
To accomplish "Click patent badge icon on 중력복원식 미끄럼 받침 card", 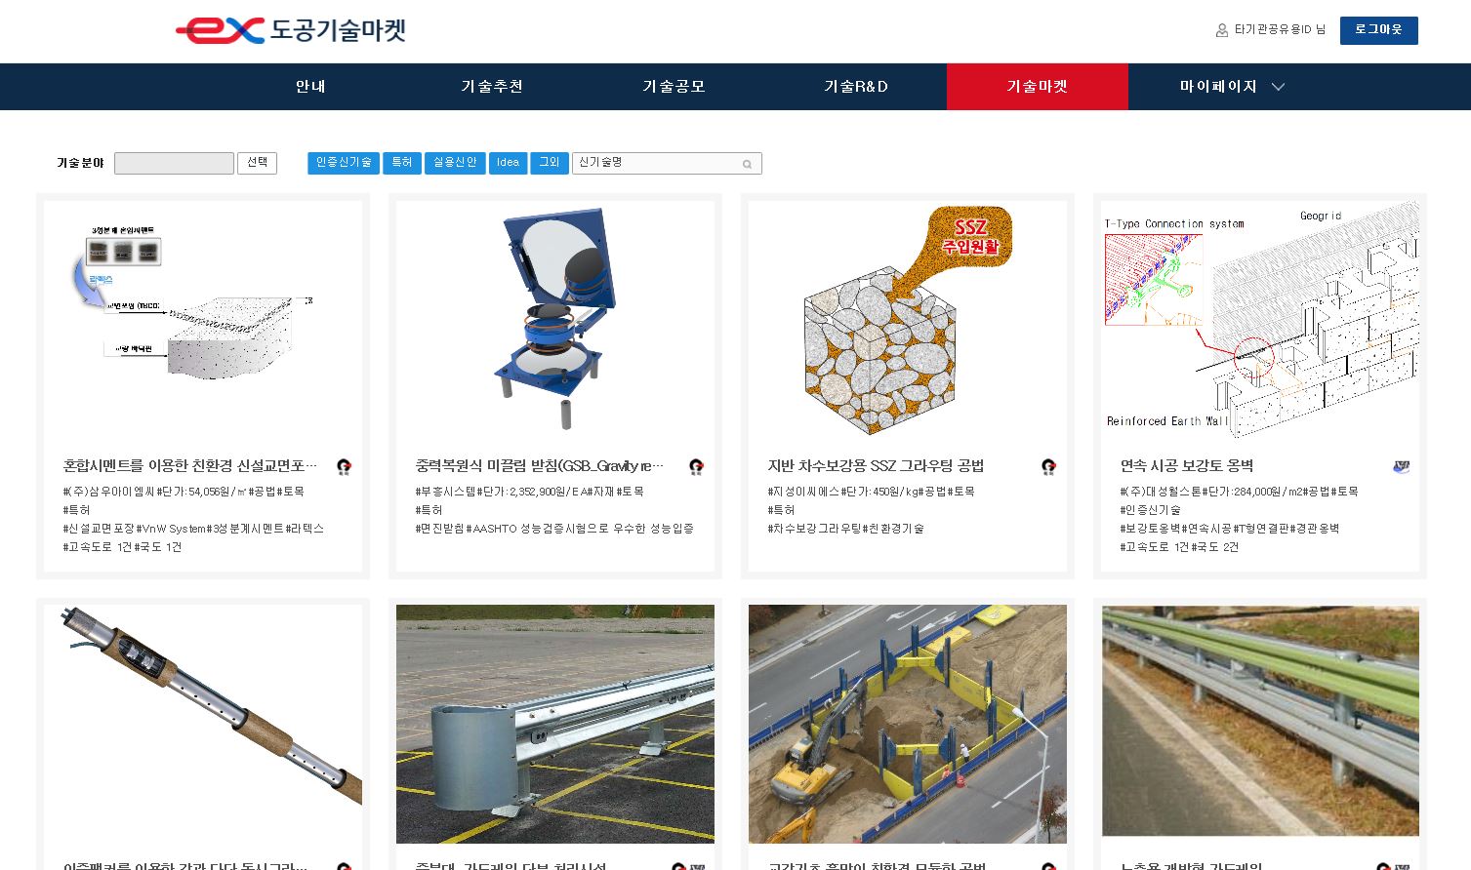I will pos(696,467).
